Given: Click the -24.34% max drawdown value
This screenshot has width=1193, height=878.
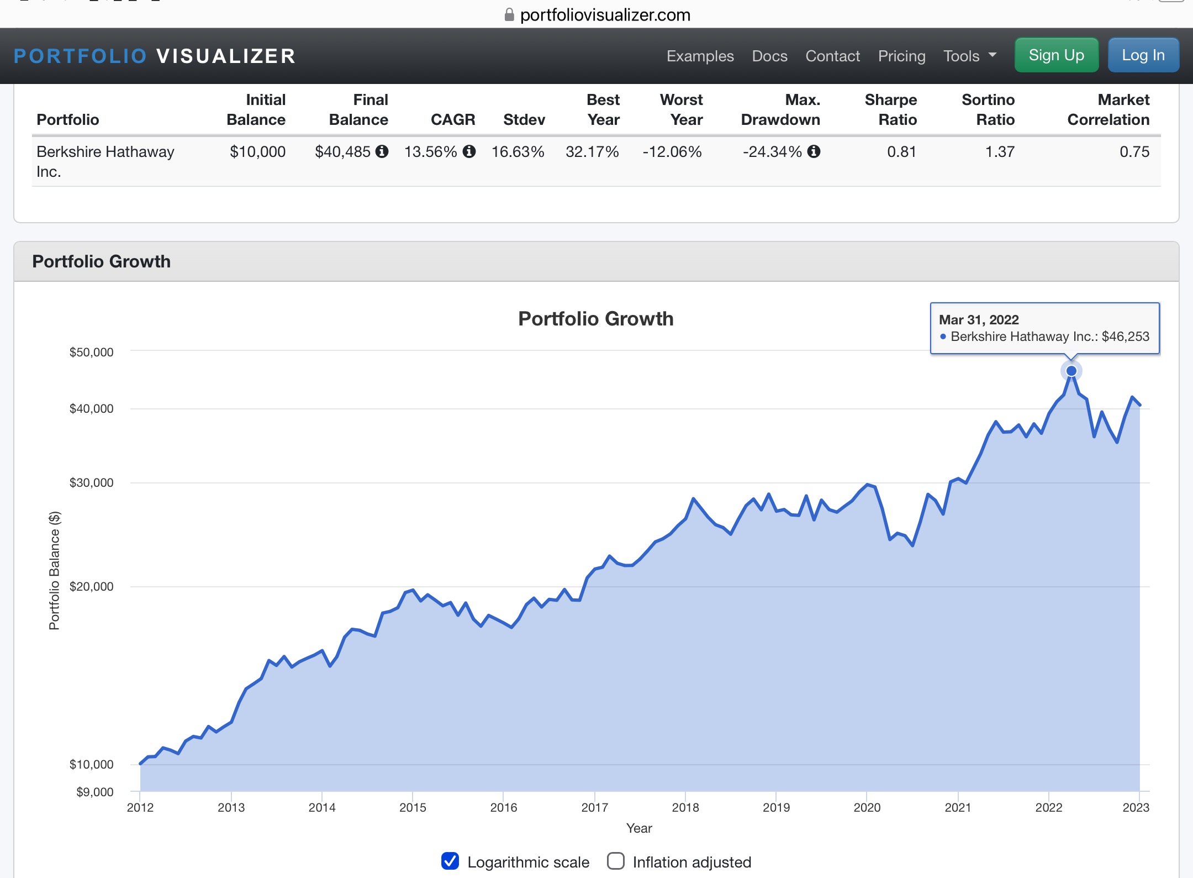Looking at the screenshot, I should coord(772,151).
